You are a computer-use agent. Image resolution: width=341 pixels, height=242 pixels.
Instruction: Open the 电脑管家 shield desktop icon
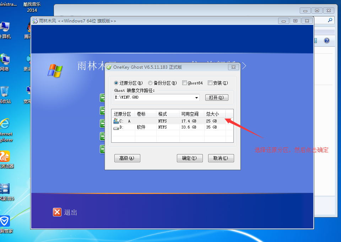coord(6,224)
